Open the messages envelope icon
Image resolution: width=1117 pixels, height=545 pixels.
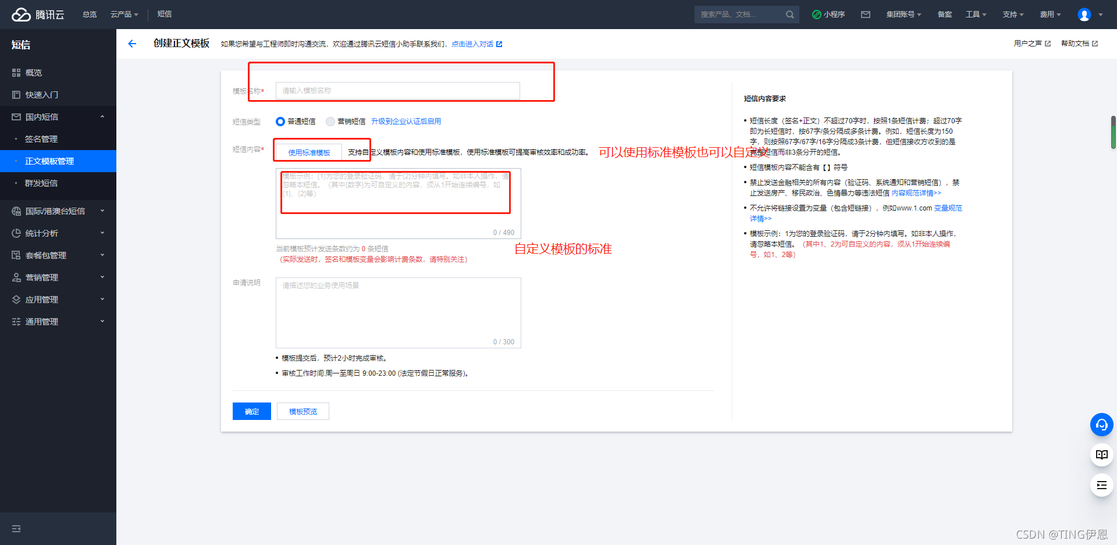tap(866, 15)
